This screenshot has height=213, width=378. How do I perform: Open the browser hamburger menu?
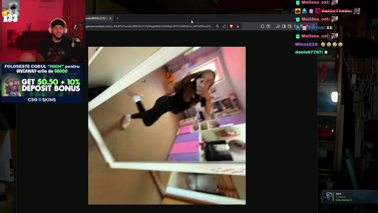313,26
